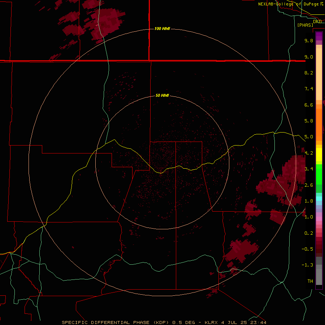Click the yellow segment of the color bar
Image resolution: width=325 pixels, height=325 pixels.
pos(319,155)
